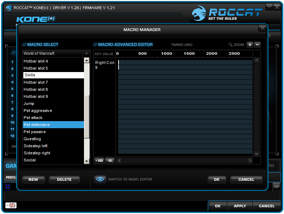
Task: Select the Pet attack macro
Action: (53, 118)
